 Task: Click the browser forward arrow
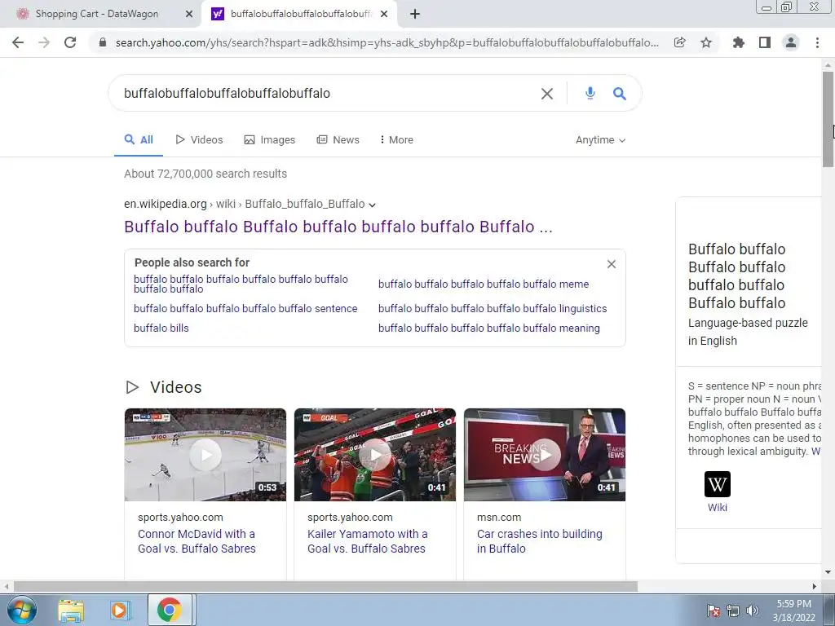coord(44,42)
